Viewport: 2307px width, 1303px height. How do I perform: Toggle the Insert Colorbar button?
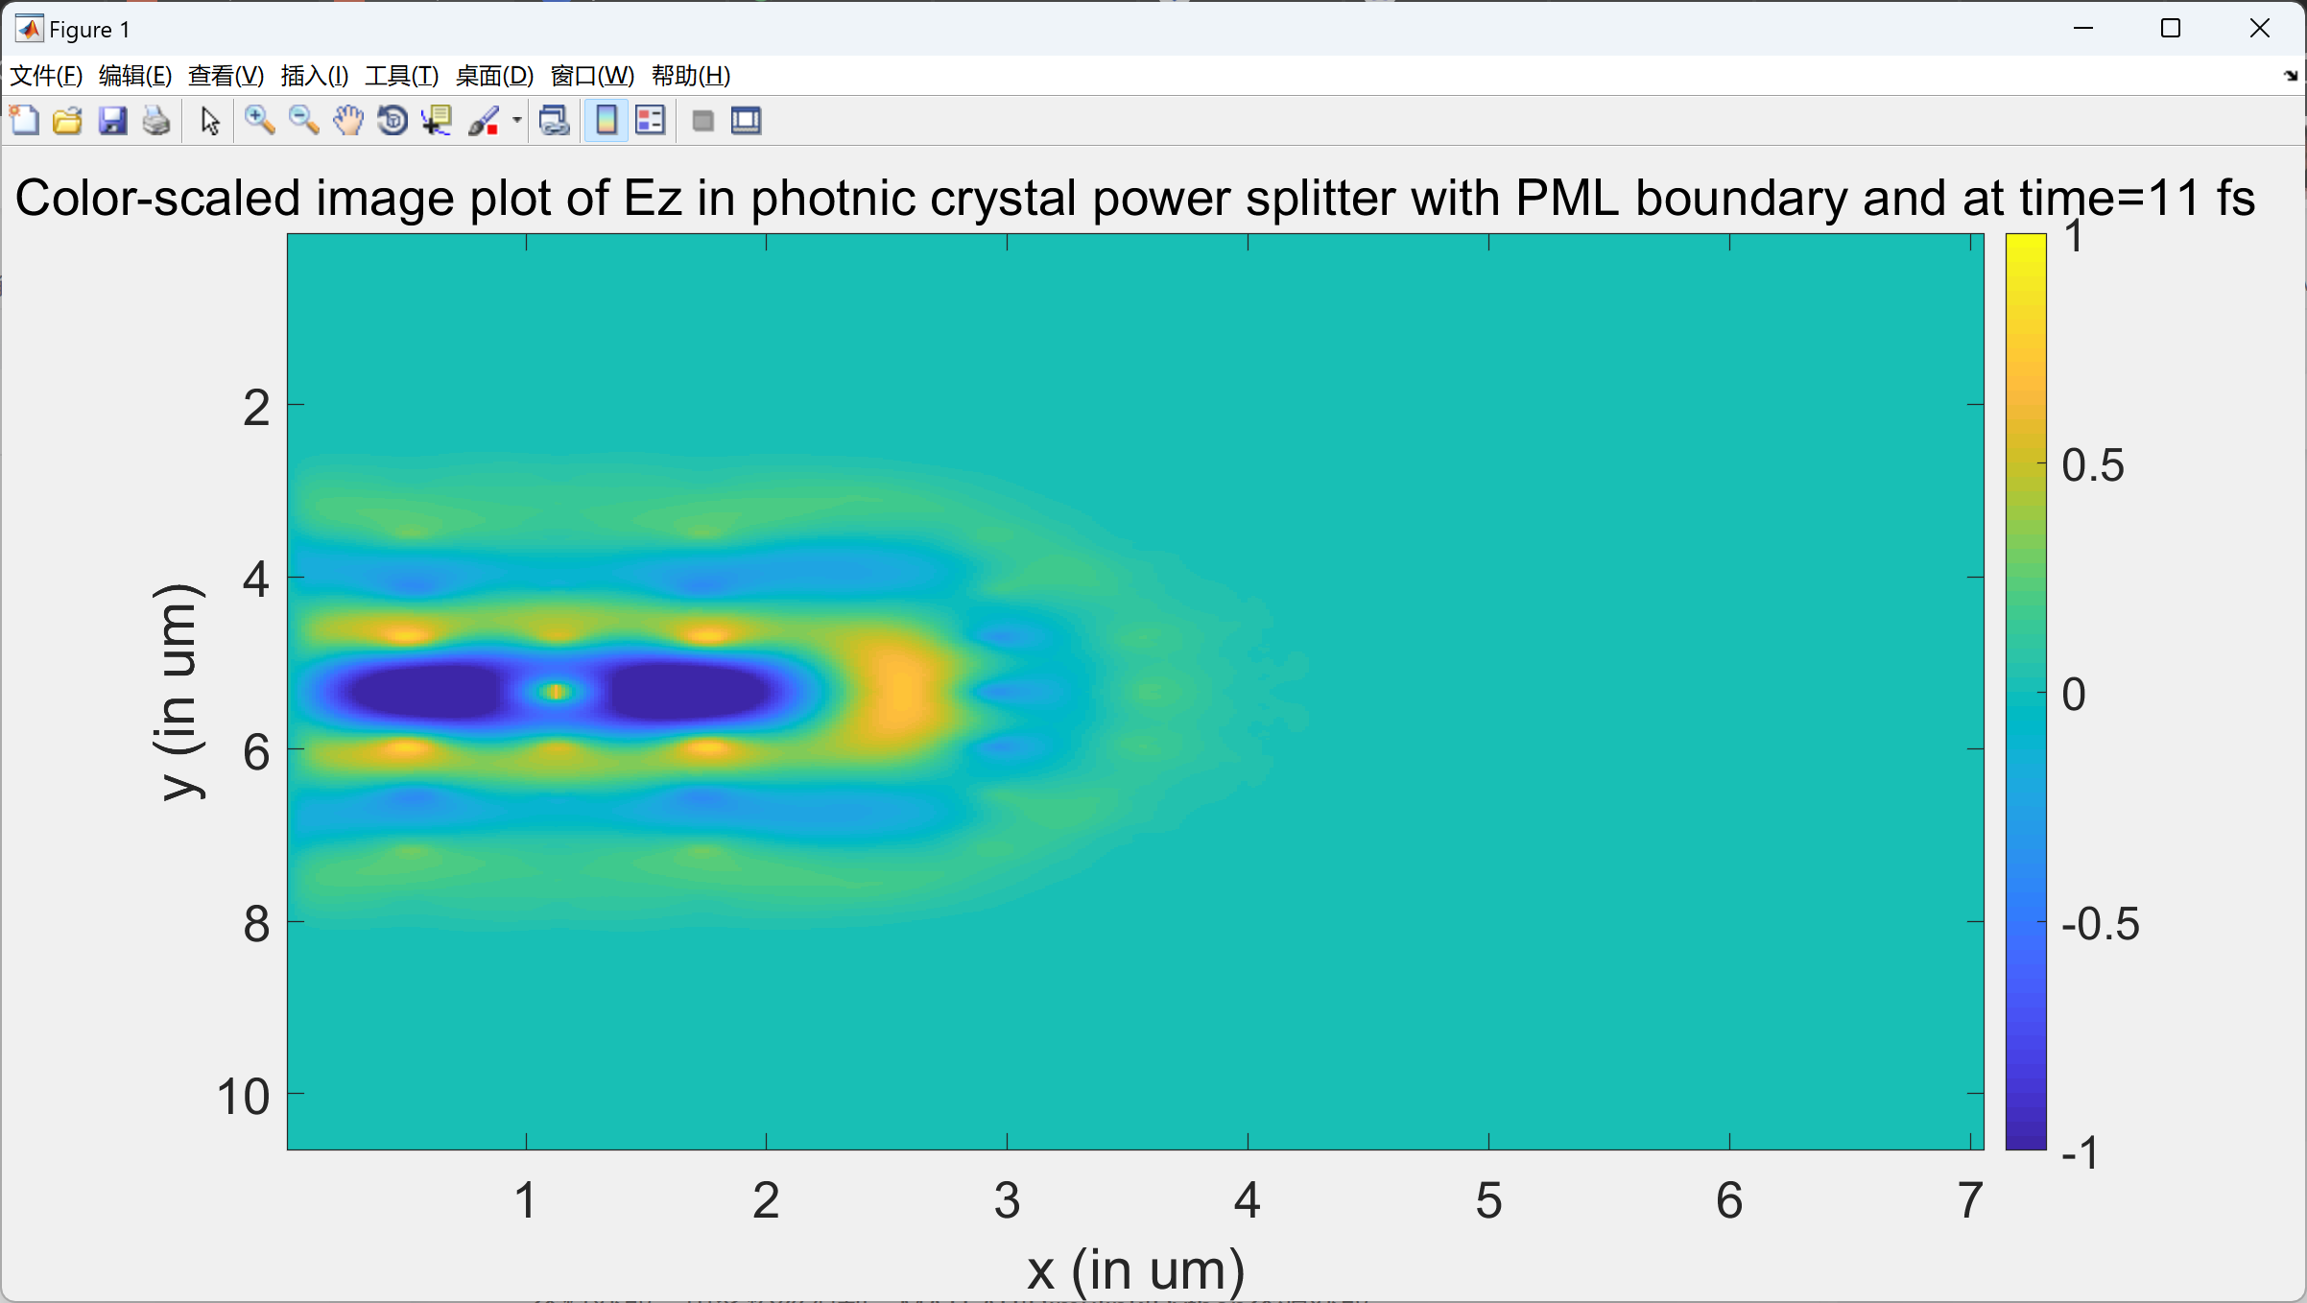(606, 121)
